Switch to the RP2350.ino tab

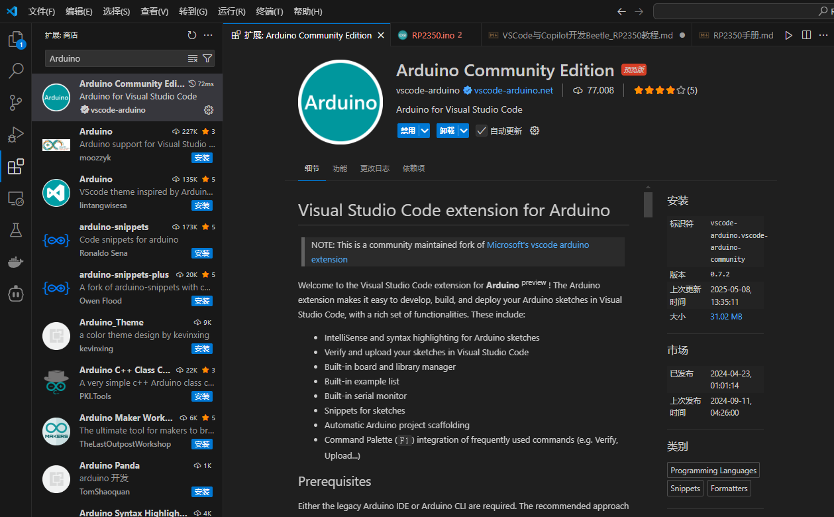[435, 35]
